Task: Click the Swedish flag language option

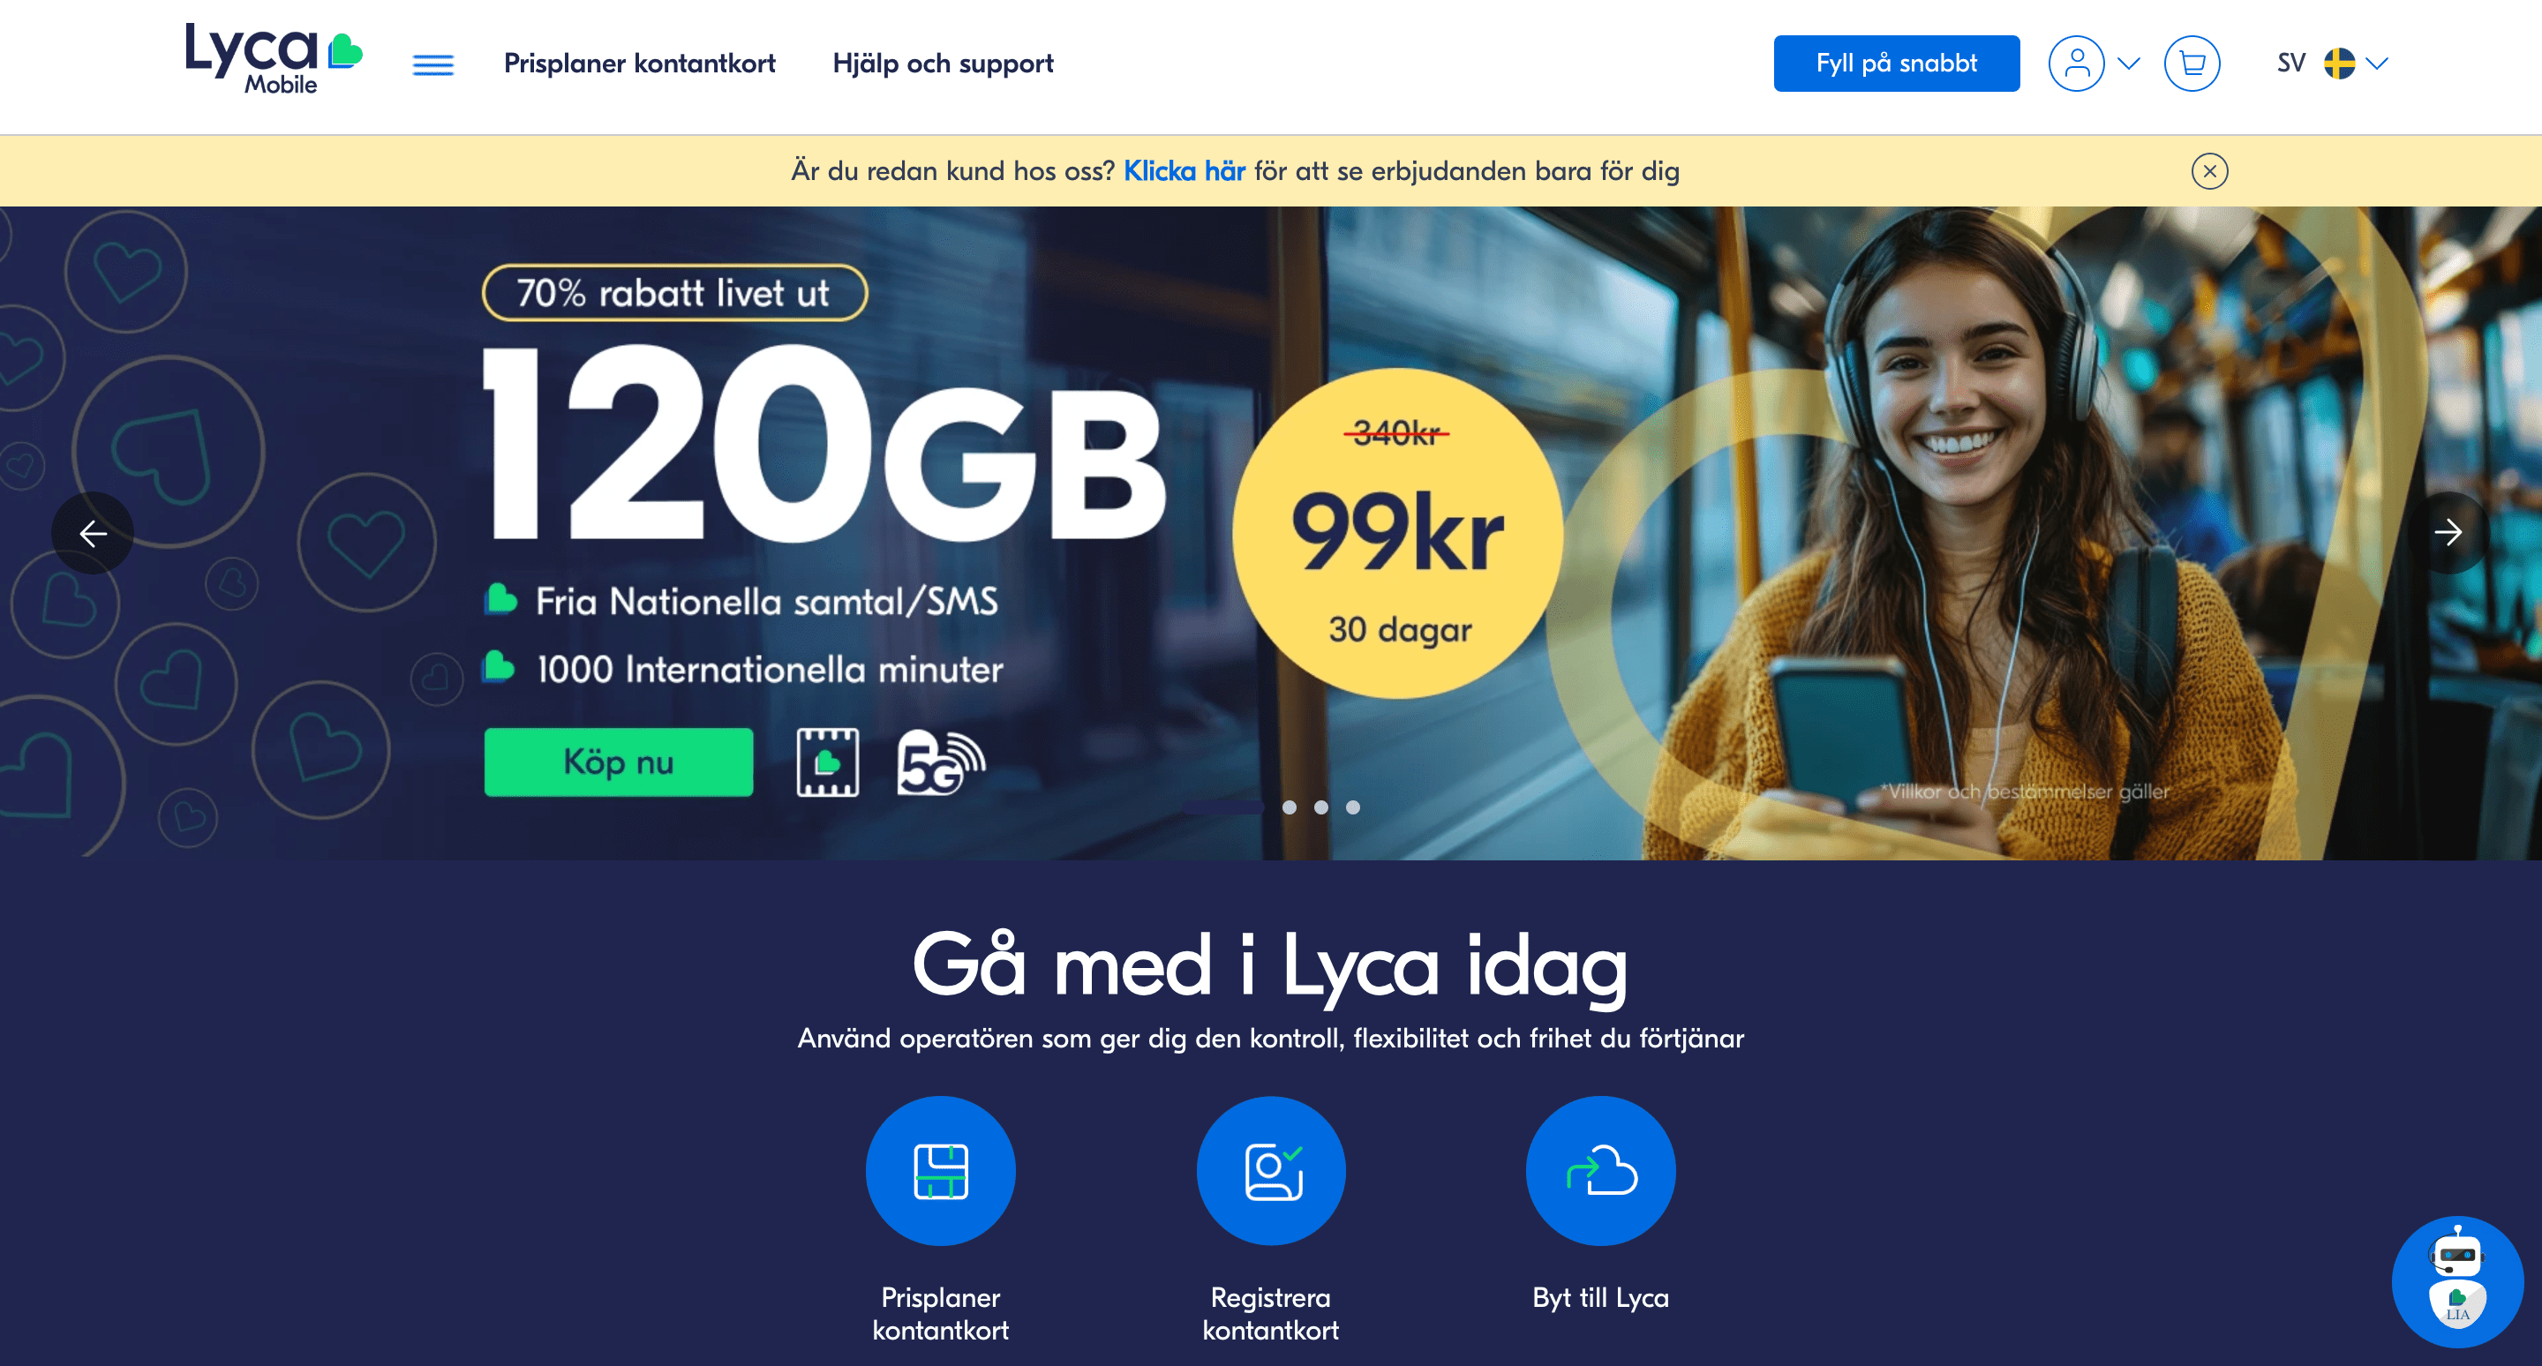Action: pyautogui.click(x=2339, y=64)
